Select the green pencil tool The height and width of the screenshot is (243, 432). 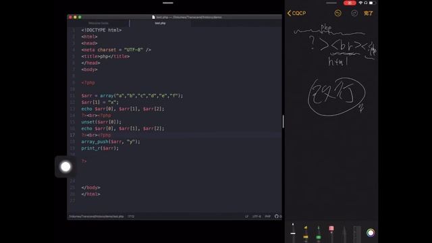[319, 234]
